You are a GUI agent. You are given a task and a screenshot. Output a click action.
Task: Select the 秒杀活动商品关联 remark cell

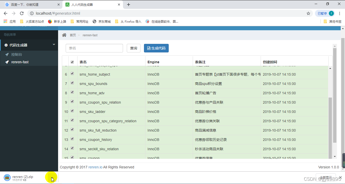click(227, 149)
